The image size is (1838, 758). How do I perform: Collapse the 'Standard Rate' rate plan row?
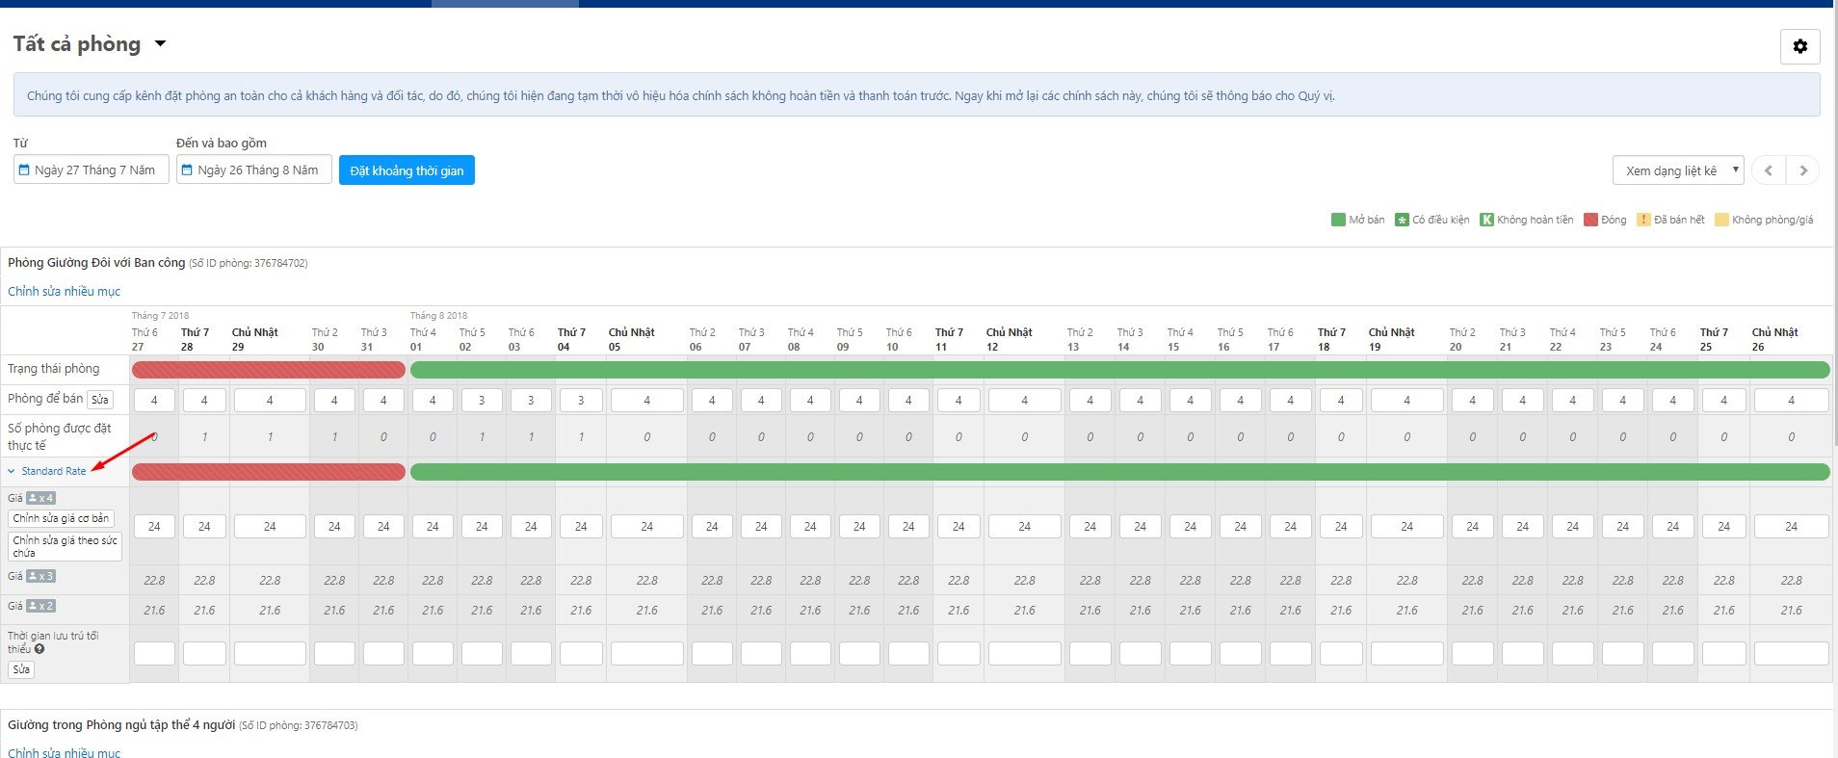point(47,471)
